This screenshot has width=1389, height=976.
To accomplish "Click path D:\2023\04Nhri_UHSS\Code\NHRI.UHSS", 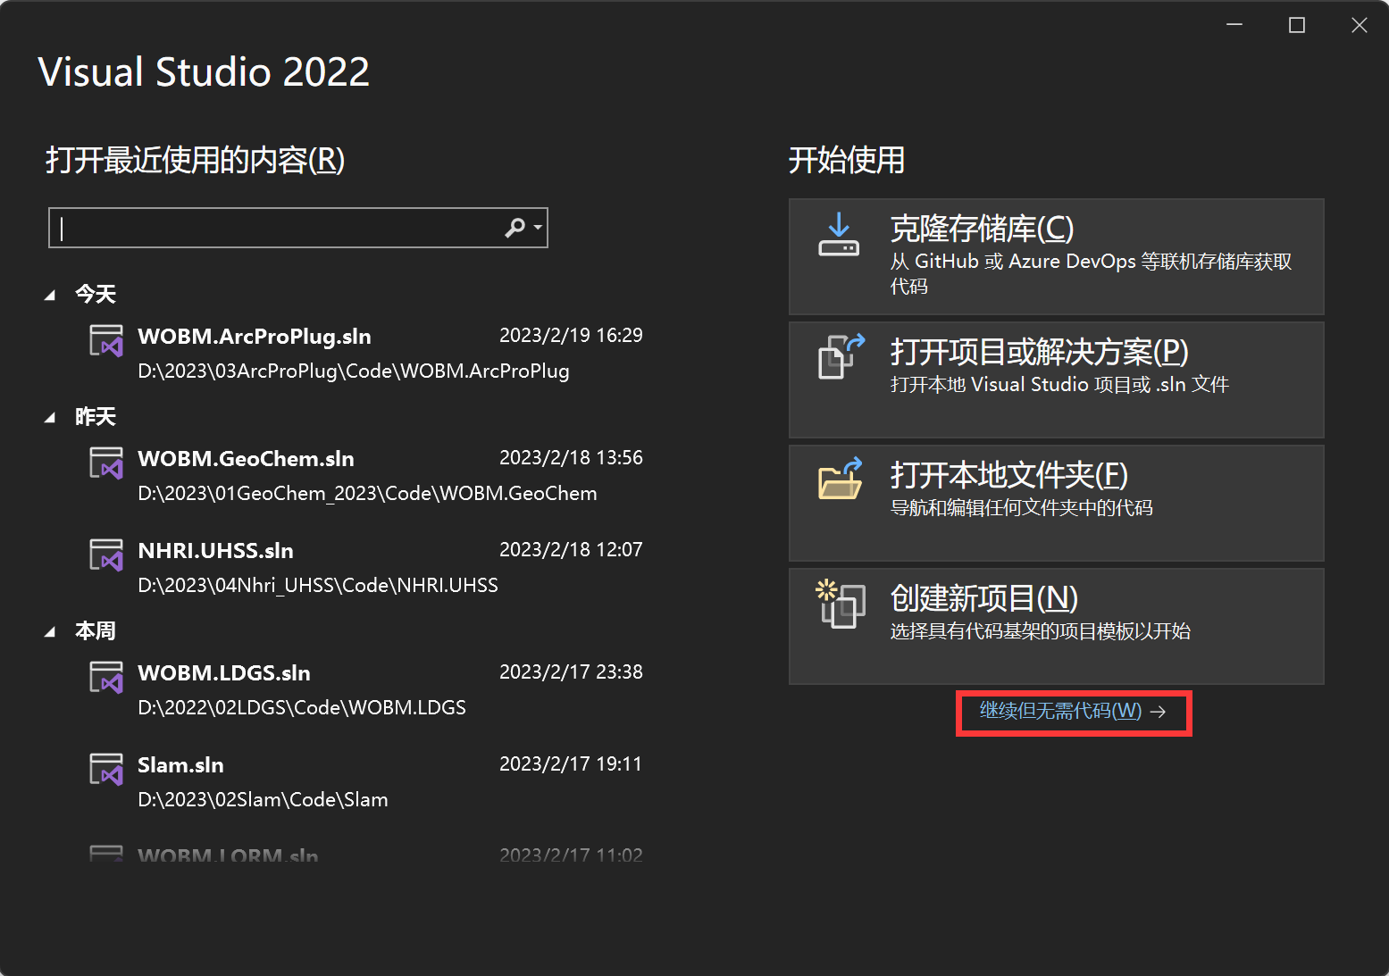I will (318, 585).
